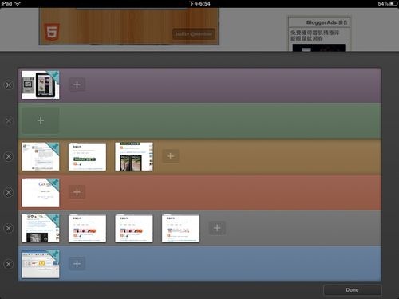The width and height of the screenshot is (399, 299).
Task: Open first pinned thumbnail in gray group
Action: pos(41,228)
